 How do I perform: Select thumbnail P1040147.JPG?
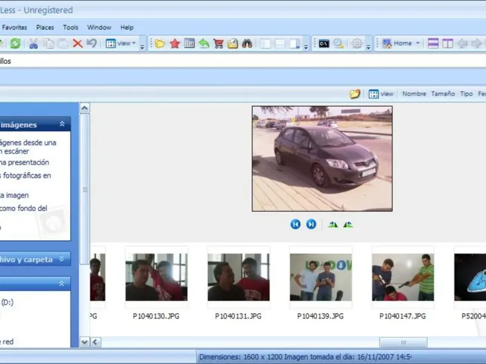pos(403,277)
